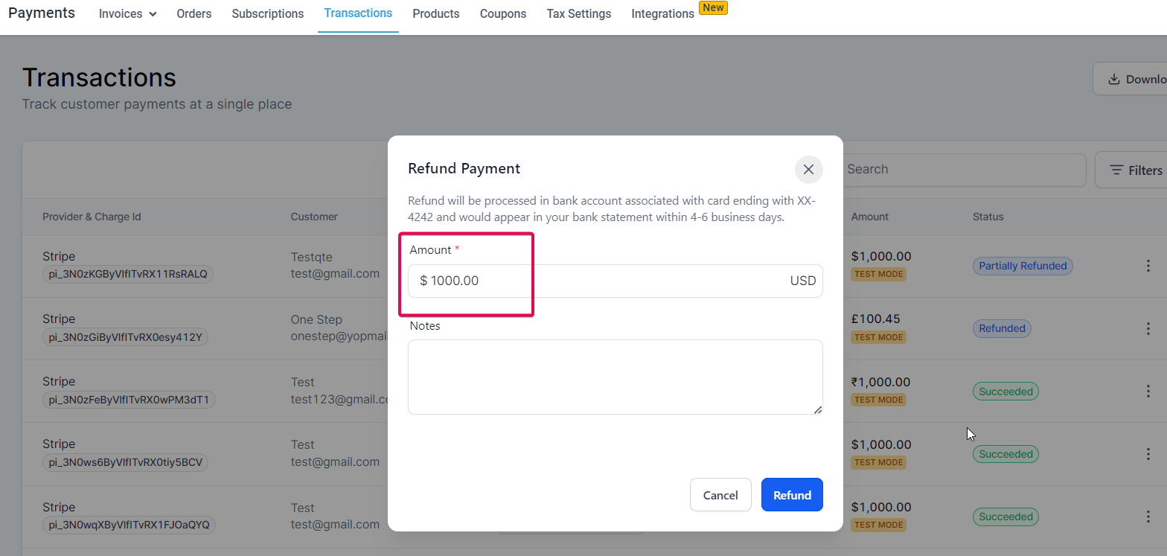Expand the Invoices dropdown menu
Image resolution: width=1167 pixels, height=556 pixels.
point(127,13)
